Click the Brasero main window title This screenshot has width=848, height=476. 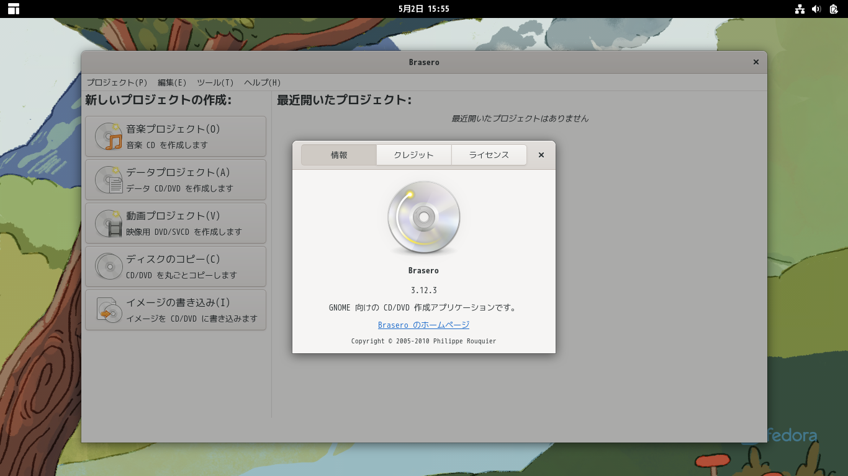point(424,62)
